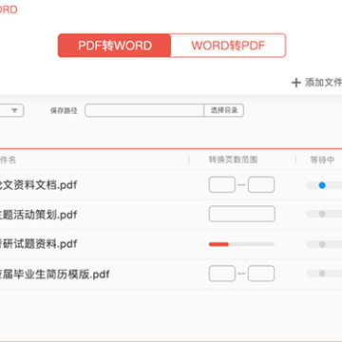The image size is (342, 342).
Task: Click end page field for 届毕业生简历模版.pdf
Action: click(x=261, y=274)
